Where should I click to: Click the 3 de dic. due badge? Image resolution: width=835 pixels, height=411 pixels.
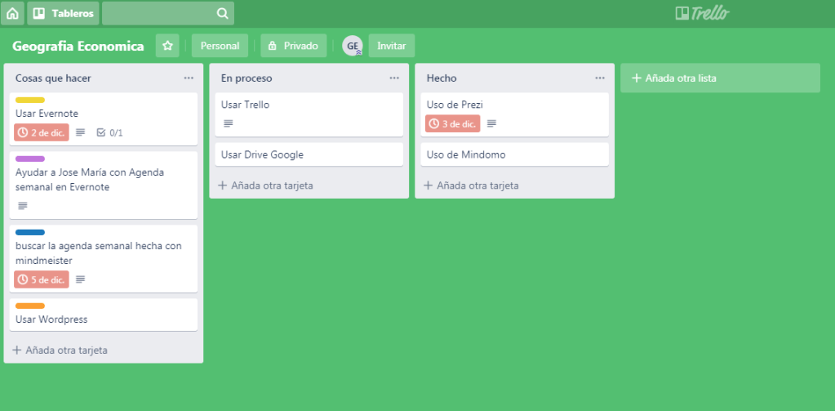pos(452,123)
